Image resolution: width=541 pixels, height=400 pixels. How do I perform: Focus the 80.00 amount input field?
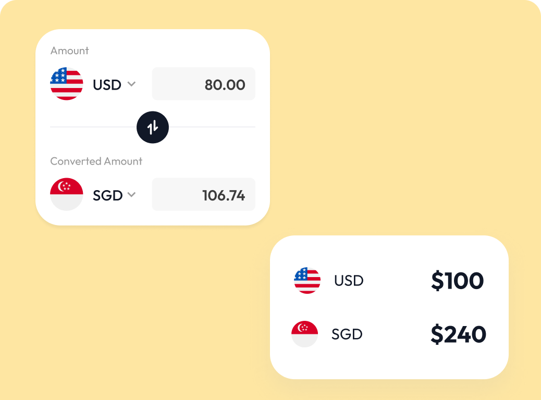click(203, 84)
